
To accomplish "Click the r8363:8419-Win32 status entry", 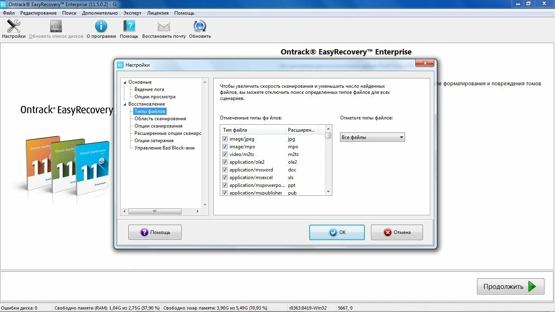I will (308, 308).
